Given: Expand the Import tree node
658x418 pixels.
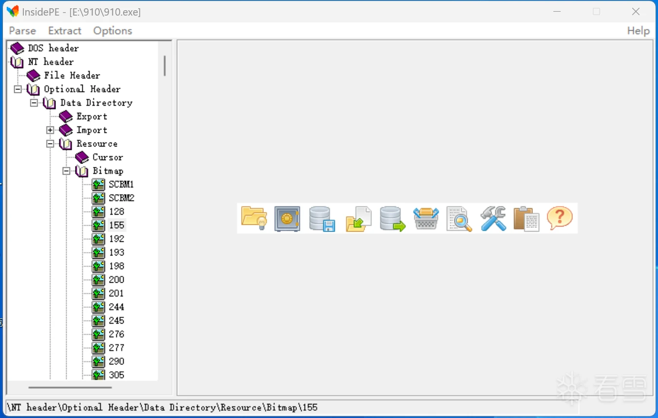Looking at the screenshot, I should 50,130.
